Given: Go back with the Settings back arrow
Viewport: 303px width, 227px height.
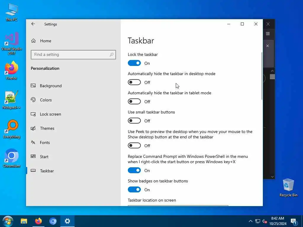Looking at the screenshot, I should (33, 24).
